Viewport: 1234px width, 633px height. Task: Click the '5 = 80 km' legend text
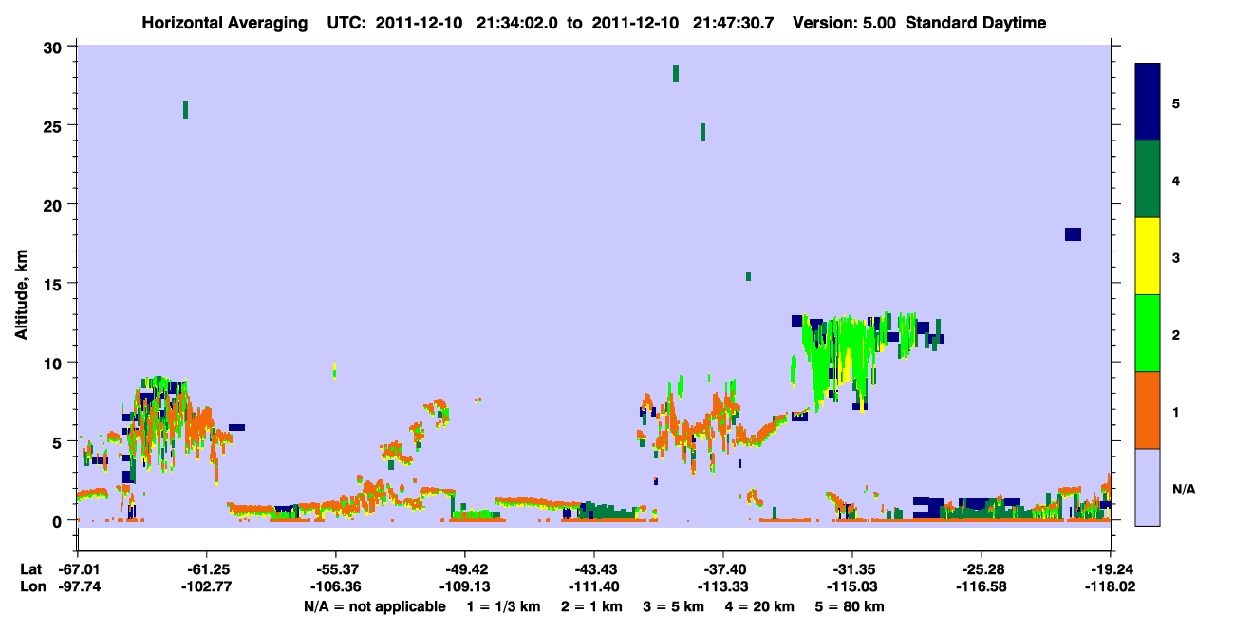pyautogui.click(x=851, y=605)
